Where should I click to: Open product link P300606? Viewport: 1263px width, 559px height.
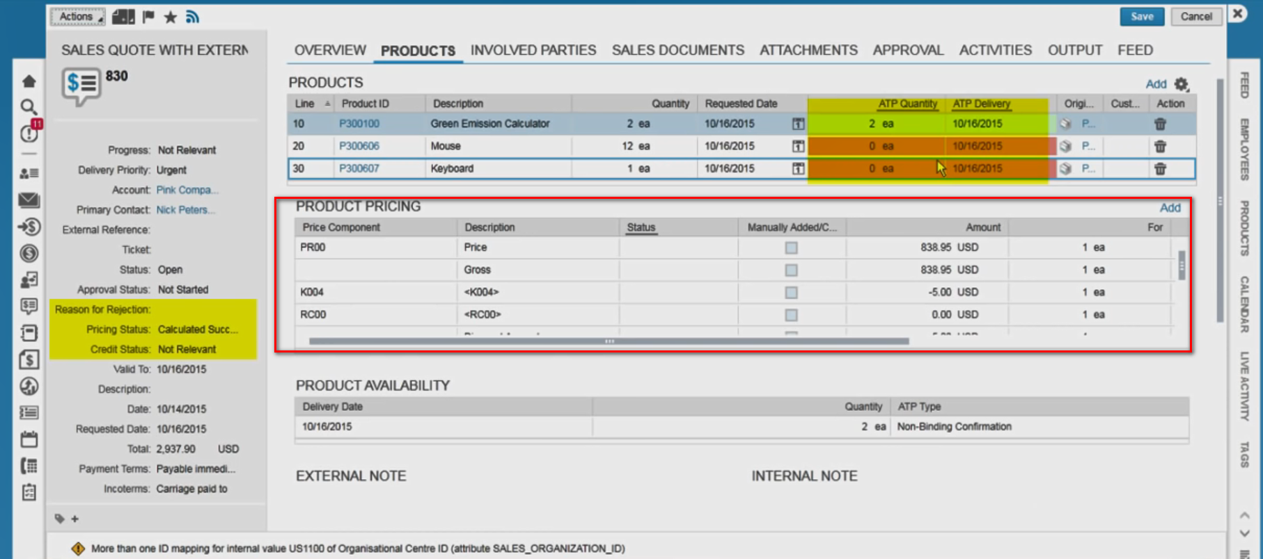(x=359, y=146)
